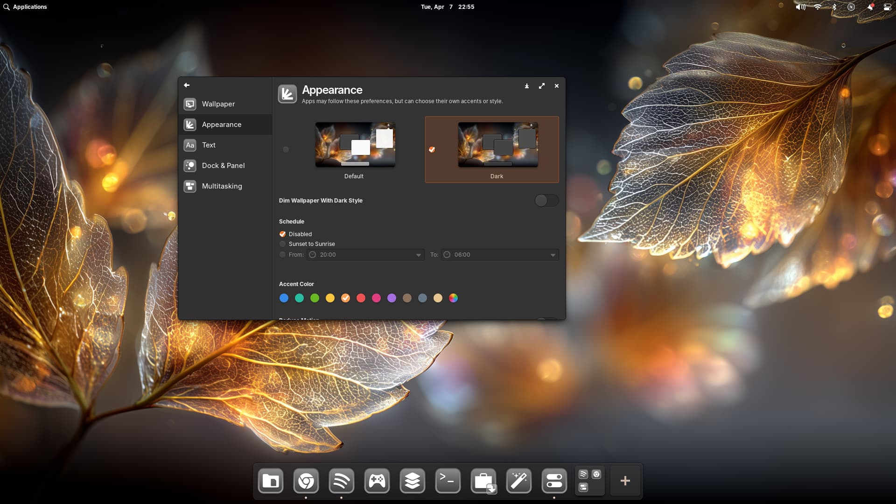
Task: Pick the purple accent color swatch
Action: pos(392,298)
